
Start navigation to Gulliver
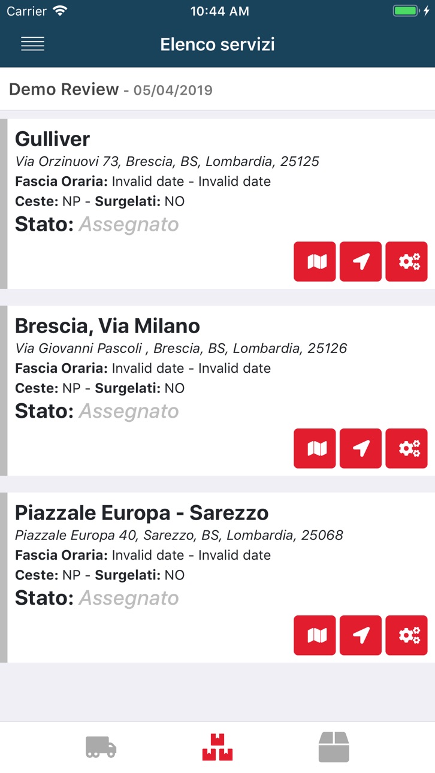(x=361, y=261)
